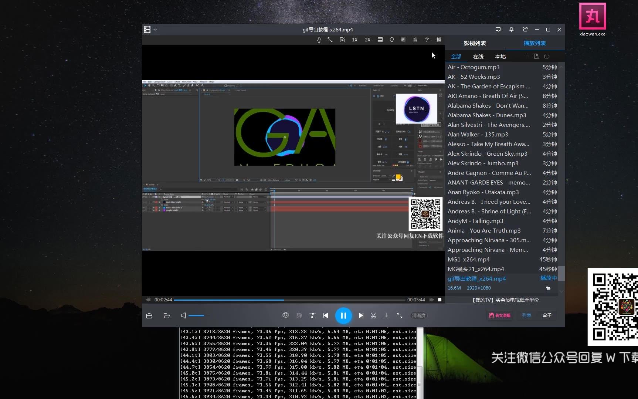
Task: Open a file with the folder icon
Action: pos(167,315)
